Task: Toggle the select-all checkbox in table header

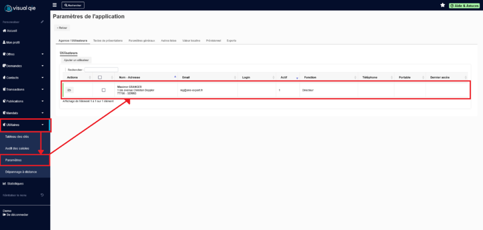Action: (100, 77)
